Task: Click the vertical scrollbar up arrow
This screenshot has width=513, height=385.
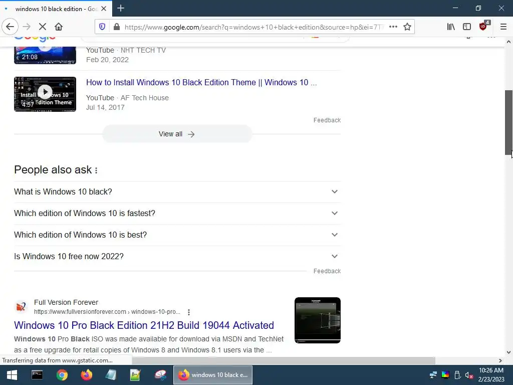Action: pos(508,42)
